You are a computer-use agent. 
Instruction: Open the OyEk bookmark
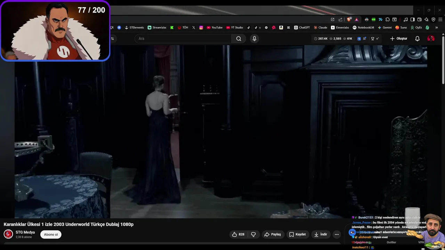tap(416, 27)
